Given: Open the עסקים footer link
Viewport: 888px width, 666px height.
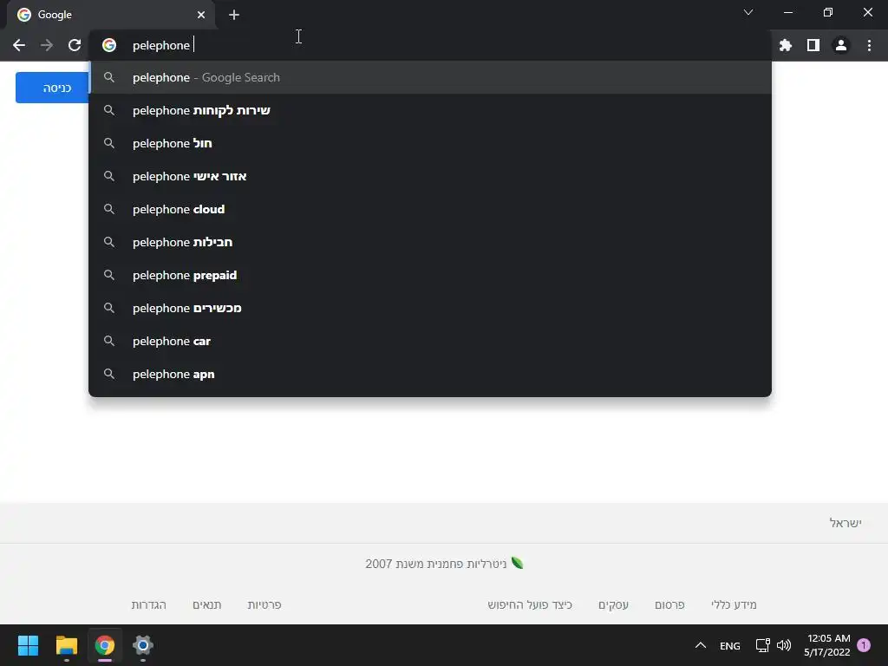Looking at the screenshot, I should [x=613, y=604].
